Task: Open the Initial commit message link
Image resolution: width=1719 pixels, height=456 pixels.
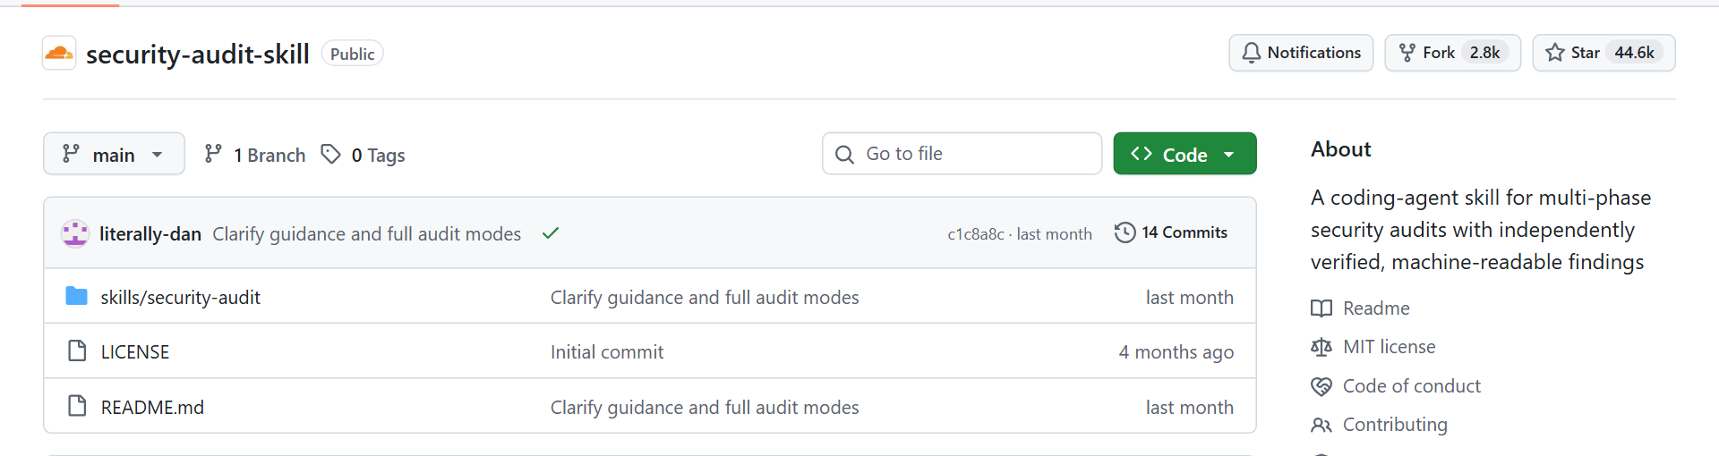Action: [607, 351]
